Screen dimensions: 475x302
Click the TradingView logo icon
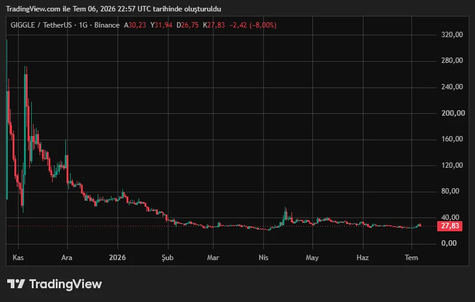pos(16,284)
